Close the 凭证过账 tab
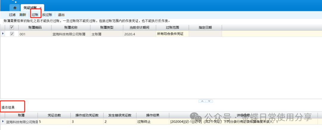 pyautogui.click(x=41, y=8)
